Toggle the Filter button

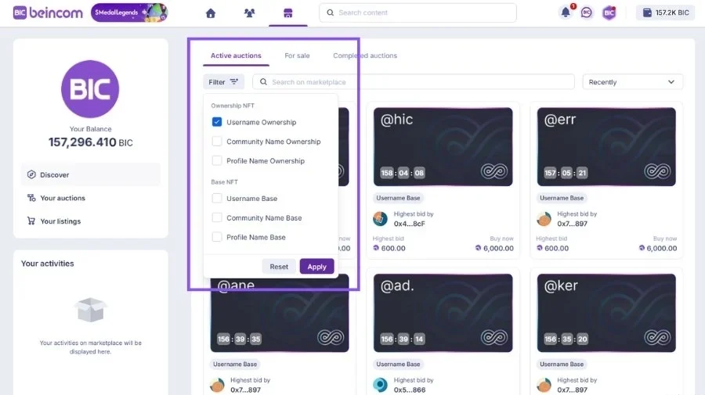point(223,81)
